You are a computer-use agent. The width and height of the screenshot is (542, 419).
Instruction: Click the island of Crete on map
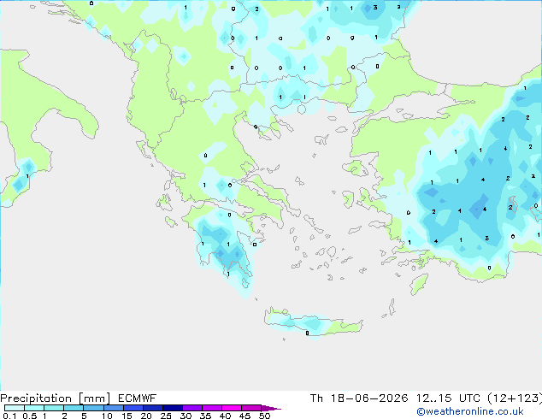[x=314, y=323]
